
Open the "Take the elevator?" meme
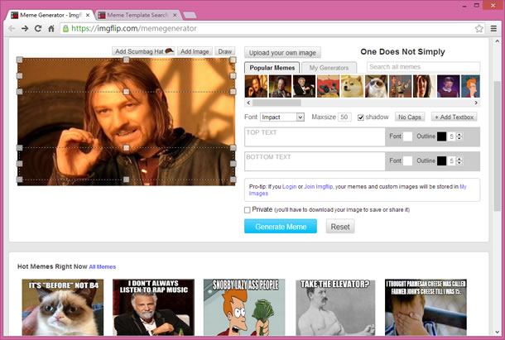(335, 308)
